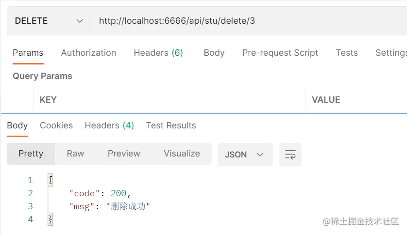View the response Cookies tab
Viewport: 407px width, 234px height.
point(56,125)
